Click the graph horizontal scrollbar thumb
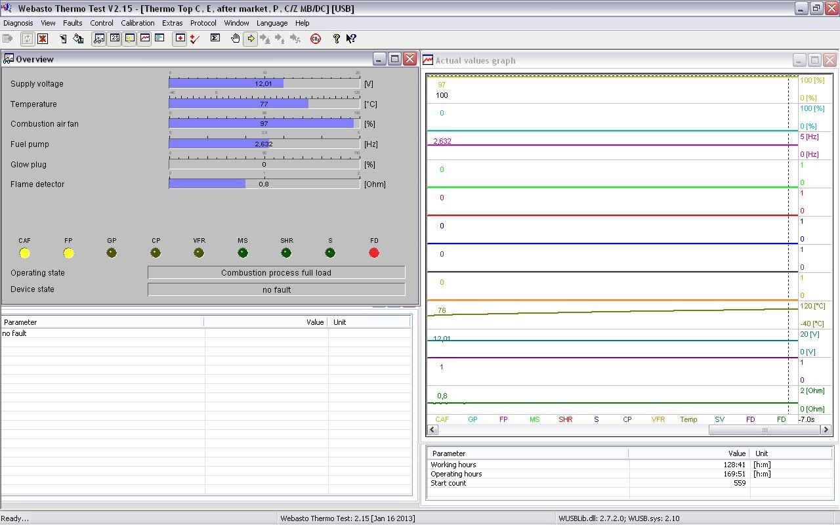 pyautogui.click(x=765, y=430)
